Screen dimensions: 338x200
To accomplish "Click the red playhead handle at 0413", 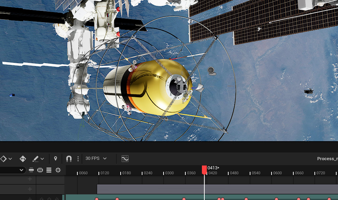I will click(x=204, y=170).
